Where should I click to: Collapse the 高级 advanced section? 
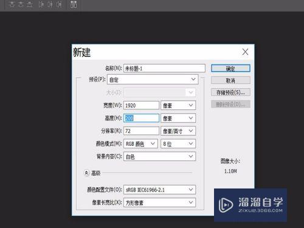(86, 173)
